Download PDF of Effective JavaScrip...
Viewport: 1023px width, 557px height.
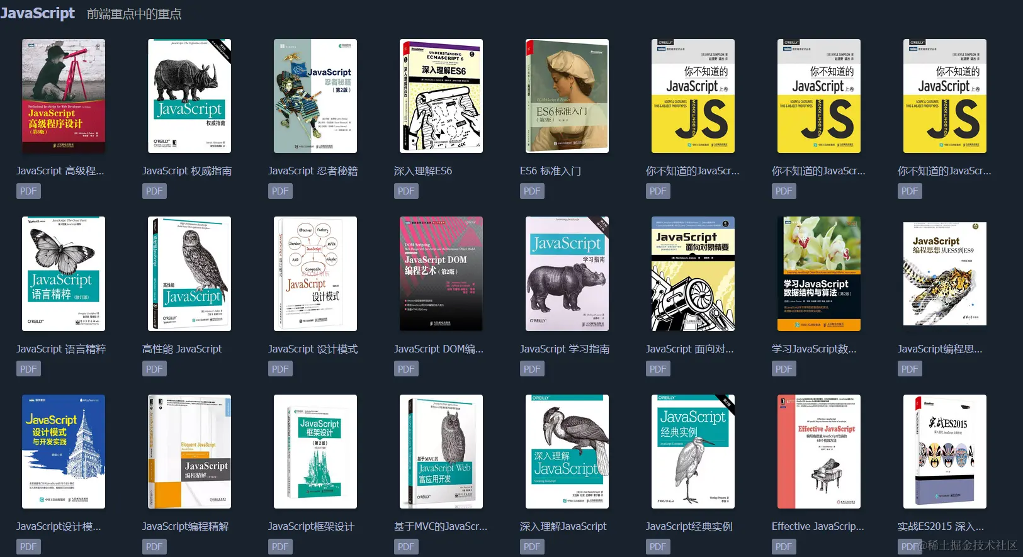coord(784,546)
